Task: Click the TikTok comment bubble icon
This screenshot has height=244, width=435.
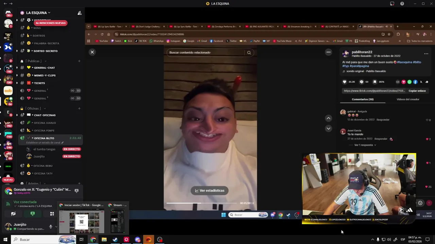Action: point(362,82)
